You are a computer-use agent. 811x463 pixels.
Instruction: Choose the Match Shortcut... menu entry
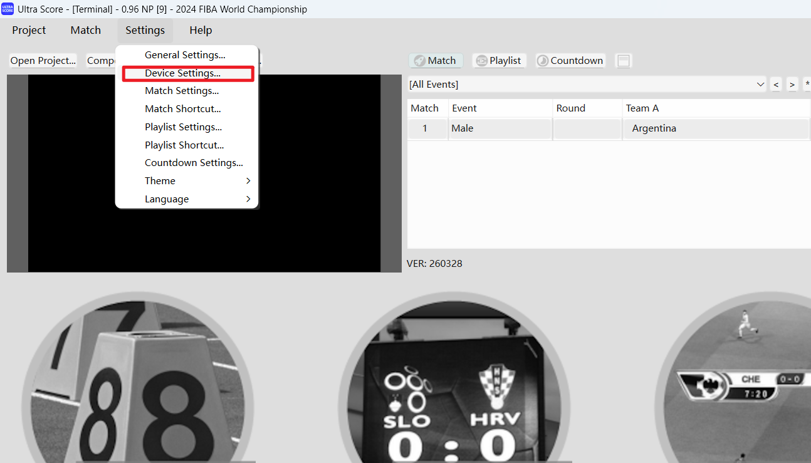[x=187, y=109]
